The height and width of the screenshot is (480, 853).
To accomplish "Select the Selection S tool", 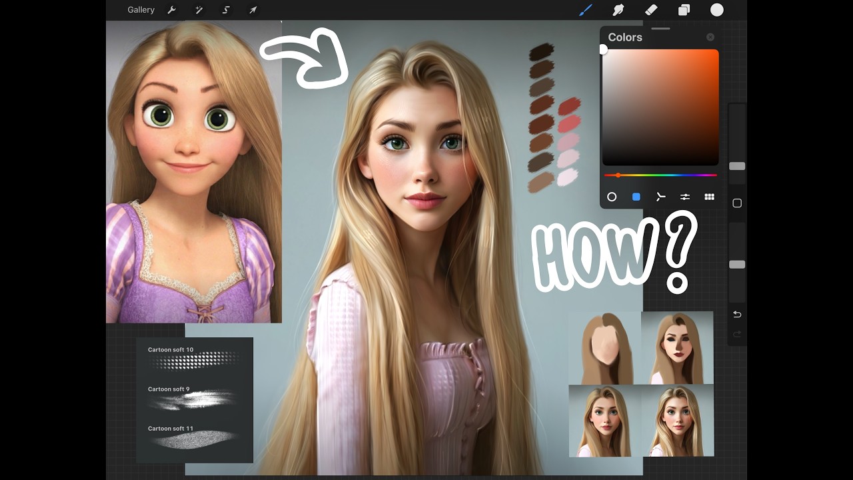I will click(226, 10).
